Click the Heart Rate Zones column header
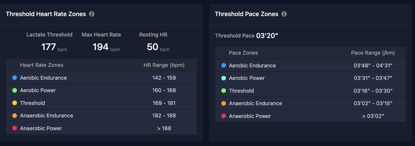415x146 pixels. [42, 65]
